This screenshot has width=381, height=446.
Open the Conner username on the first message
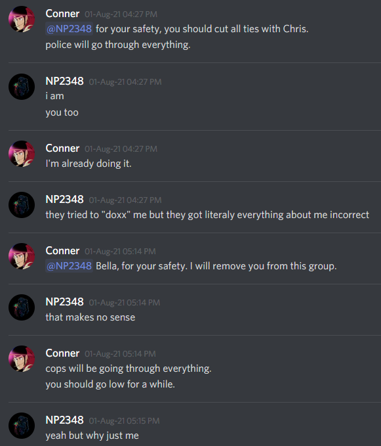click(x=62, y=14)
